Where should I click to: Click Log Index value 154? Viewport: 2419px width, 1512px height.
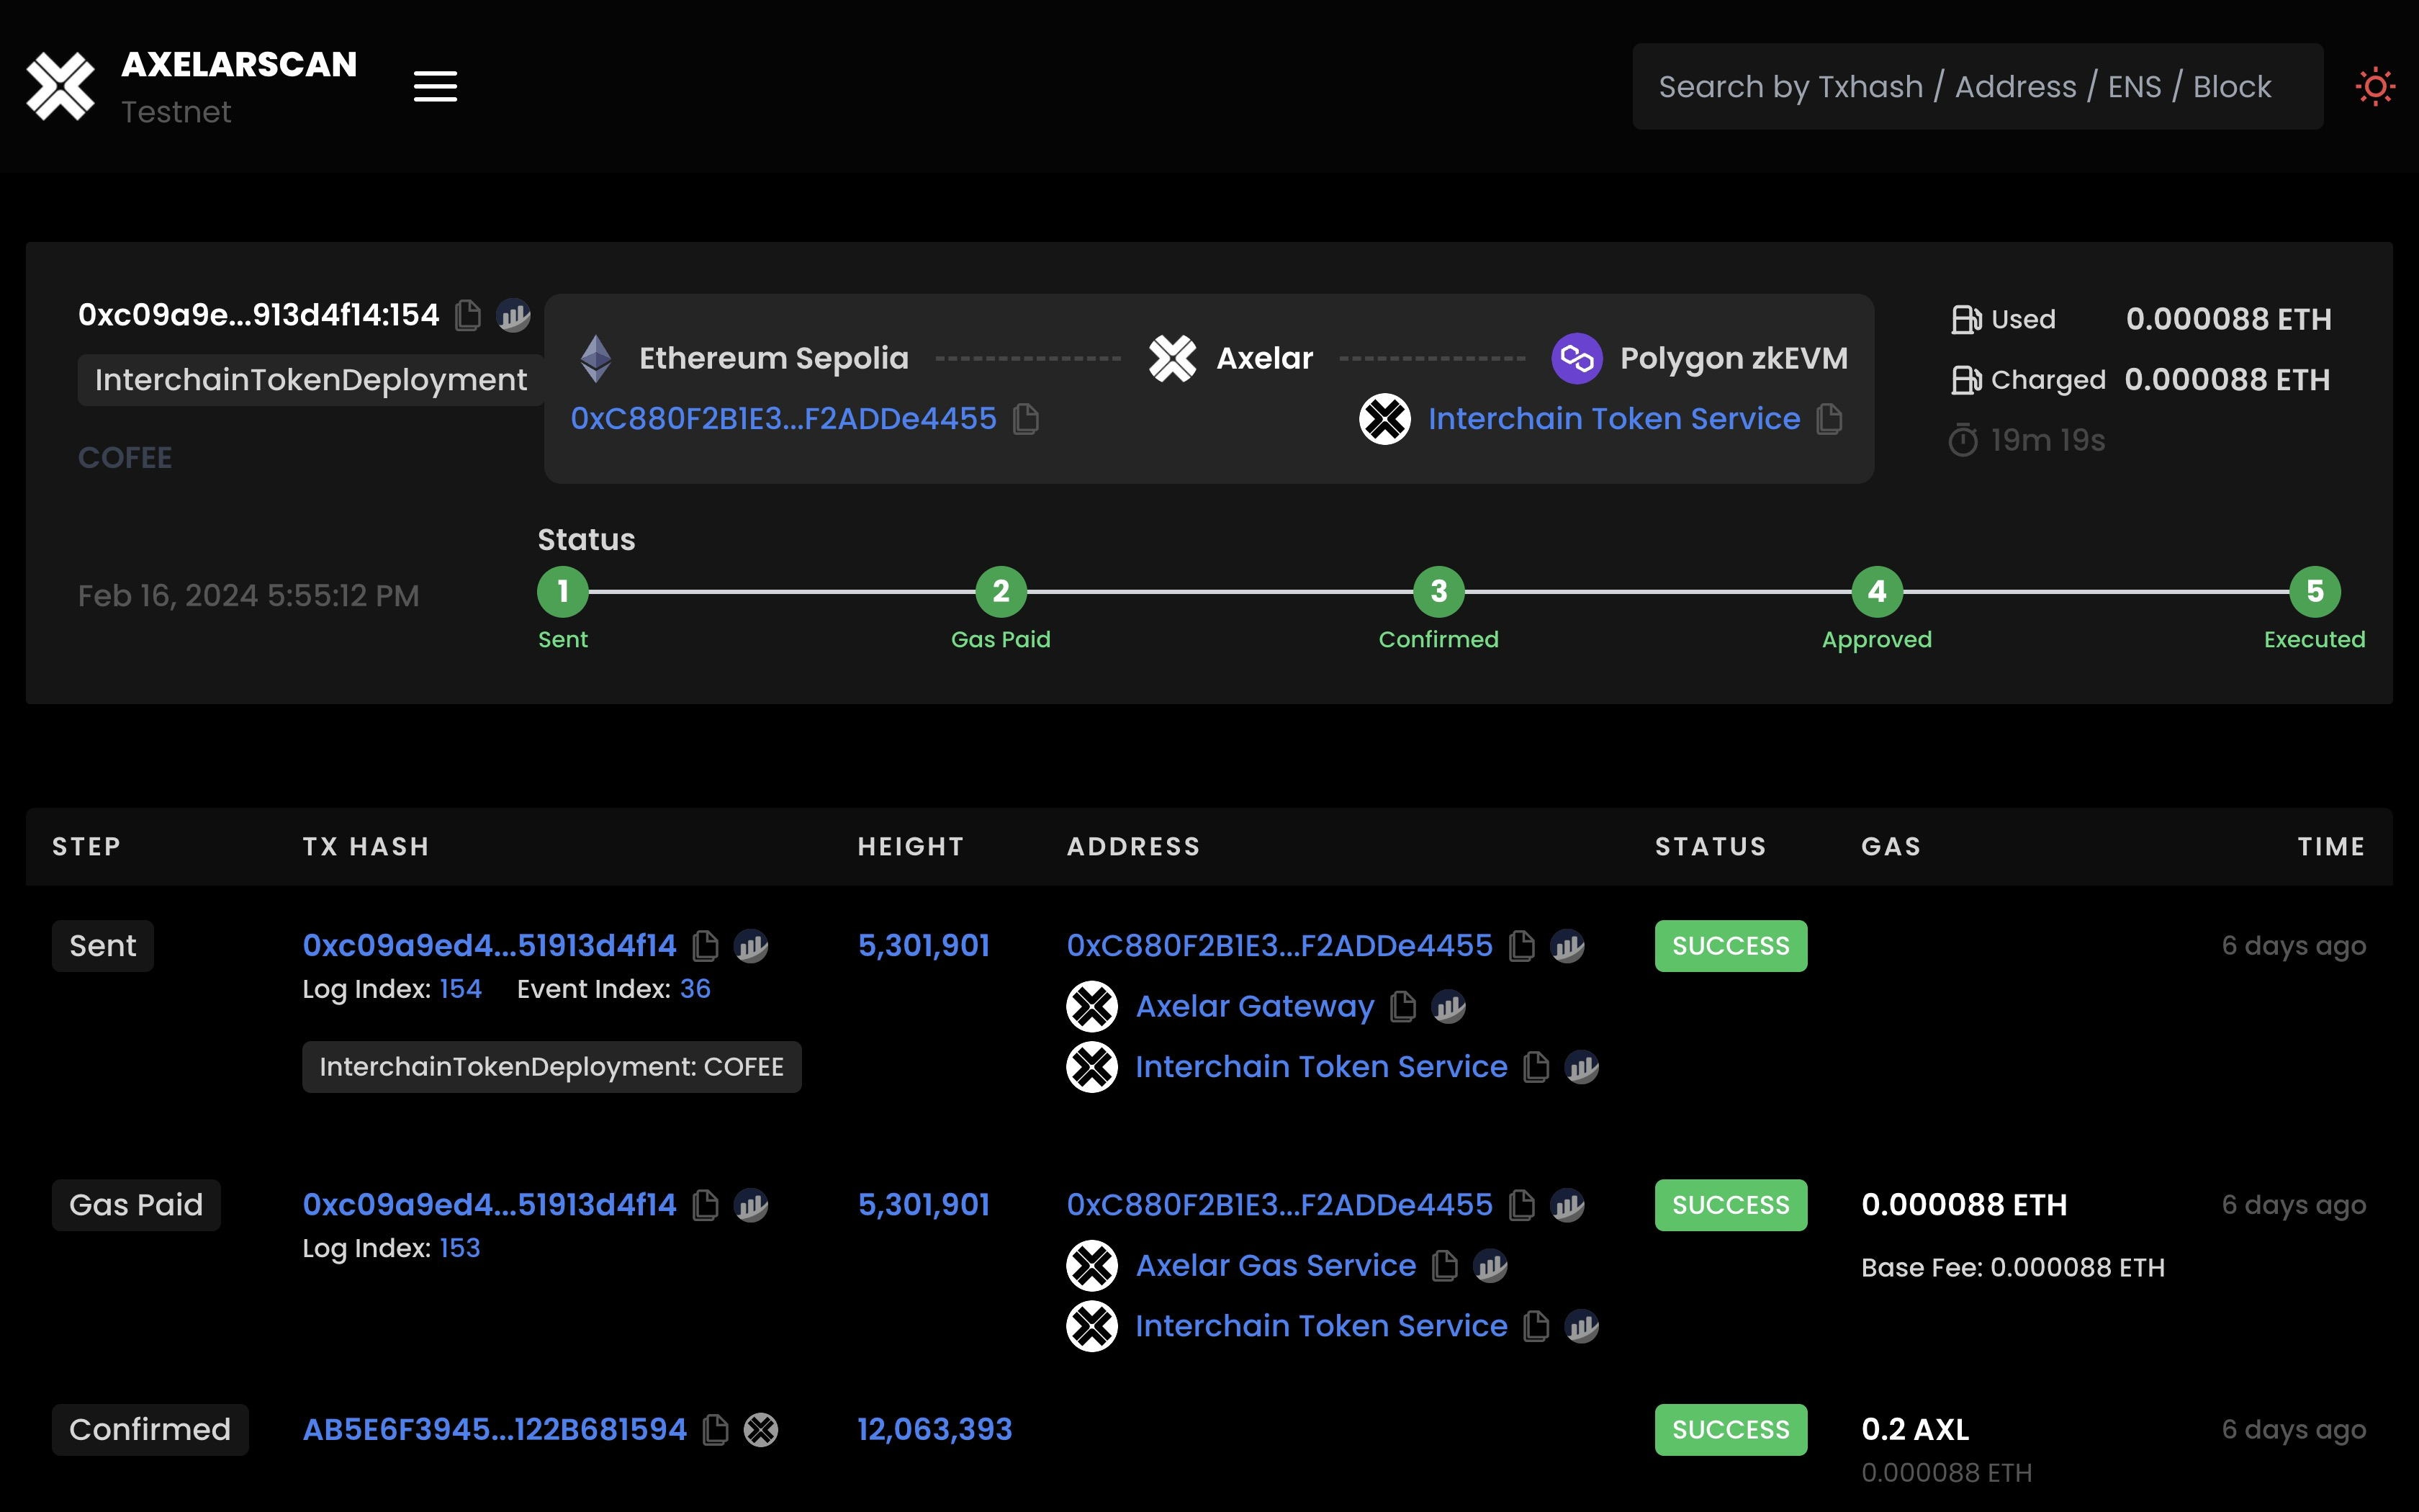point(461,989)
